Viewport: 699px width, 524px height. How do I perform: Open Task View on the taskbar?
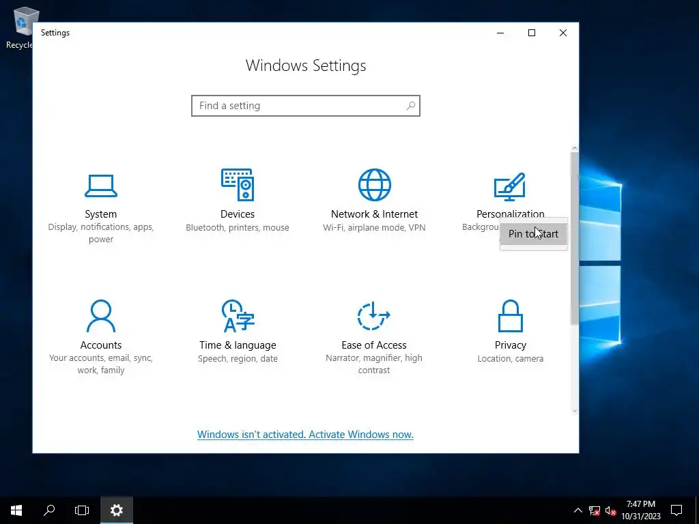[82, 510]
